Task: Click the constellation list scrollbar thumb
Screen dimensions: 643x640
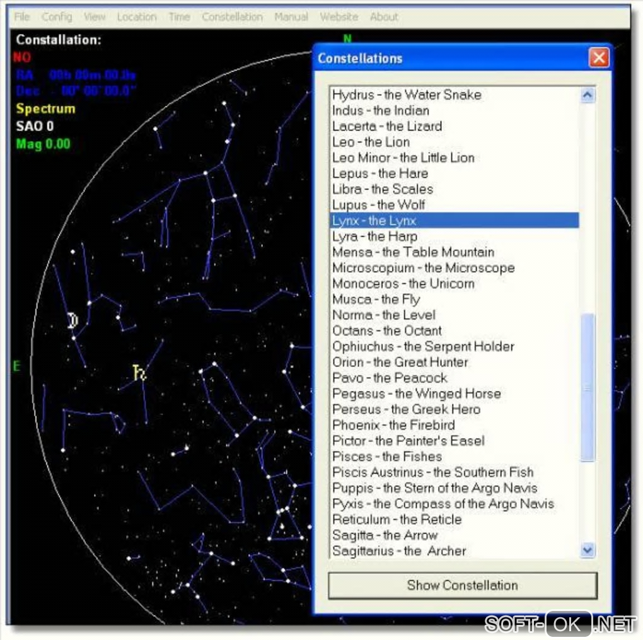Action: pos(588,388)
